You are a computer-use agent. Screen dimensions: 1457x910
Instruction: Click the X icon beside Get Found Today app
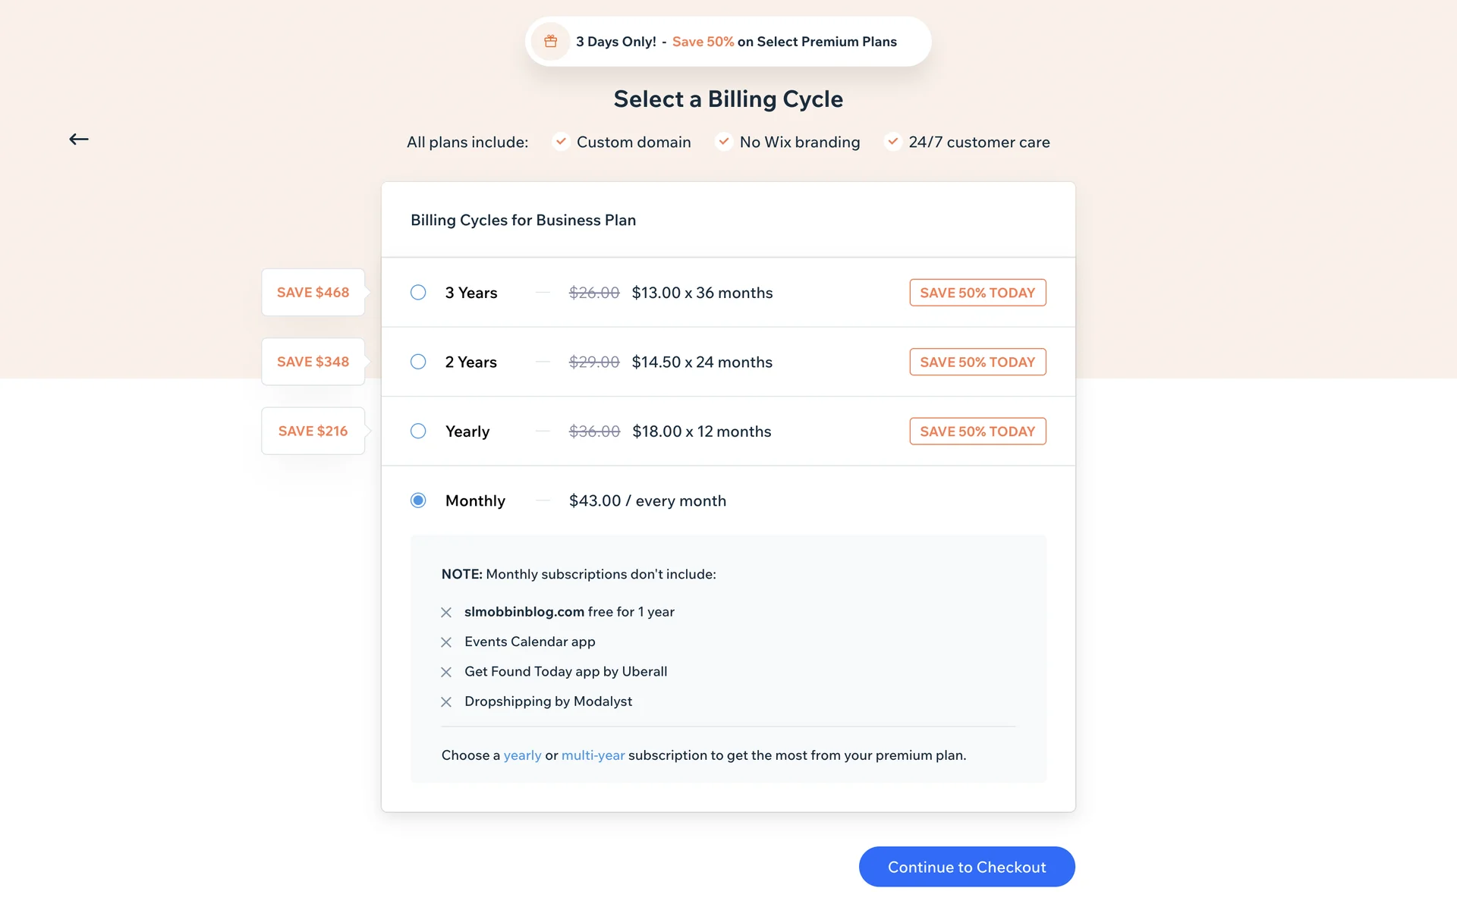coord(446,673)
